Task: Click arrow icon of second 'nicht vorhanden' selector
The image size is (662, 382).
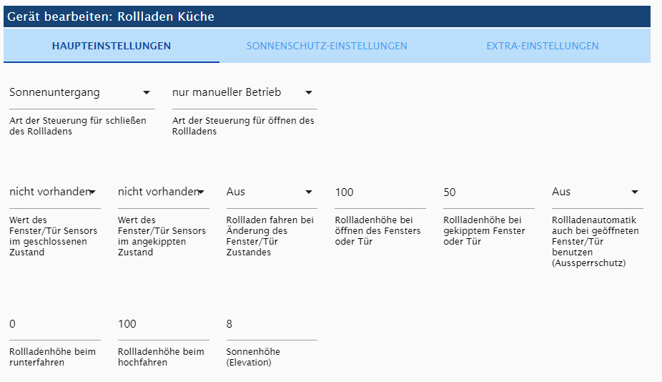Action: [x=201, y=192]
